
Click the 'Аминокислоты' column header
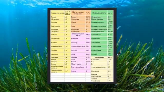click(x=57, y=13)
